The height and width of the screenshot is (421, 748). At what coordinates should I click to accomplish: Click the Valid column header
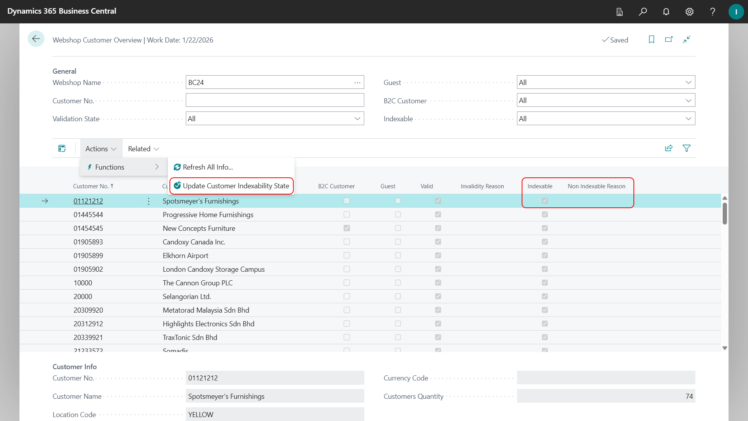click(x=427, y=186)
